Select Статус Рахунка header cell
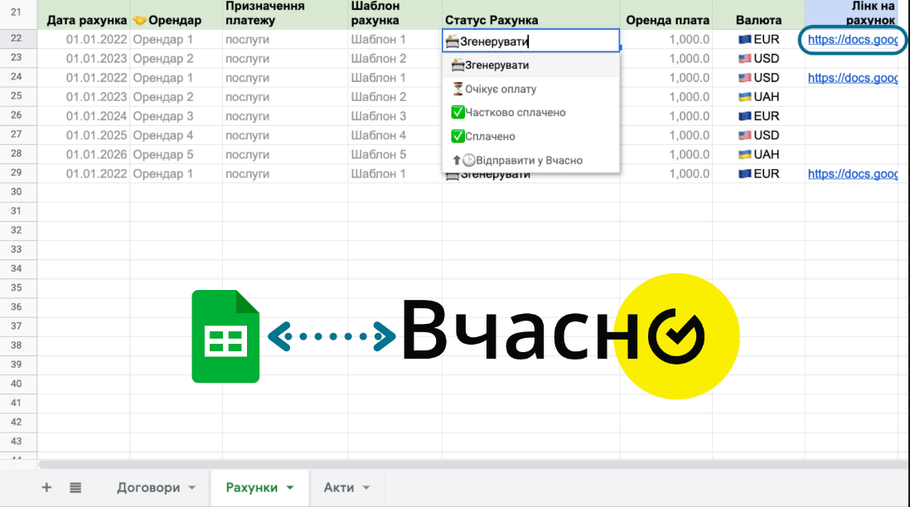Viewport: 910px width, 507px height. [530, 15]
